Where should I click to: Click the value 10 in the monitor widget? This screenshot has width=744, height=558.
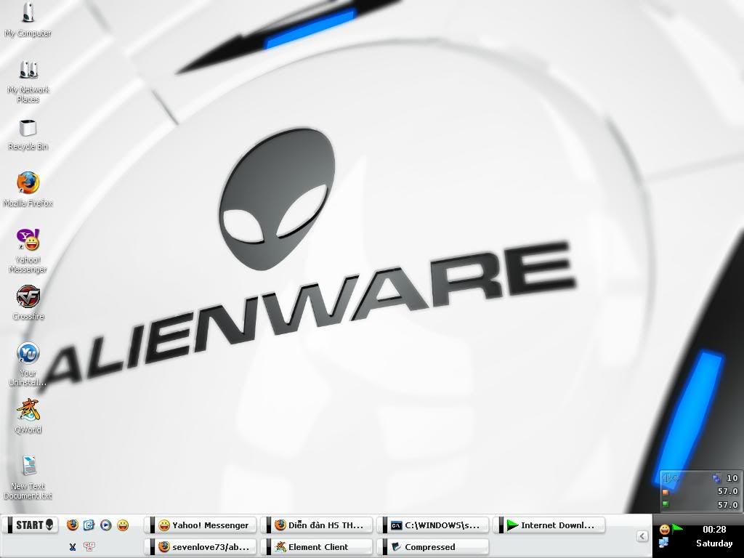(x=732, y=478)
